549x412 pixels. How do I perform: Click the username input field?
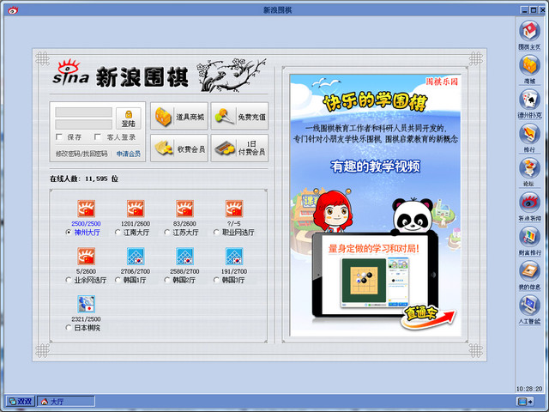[84, 112]
